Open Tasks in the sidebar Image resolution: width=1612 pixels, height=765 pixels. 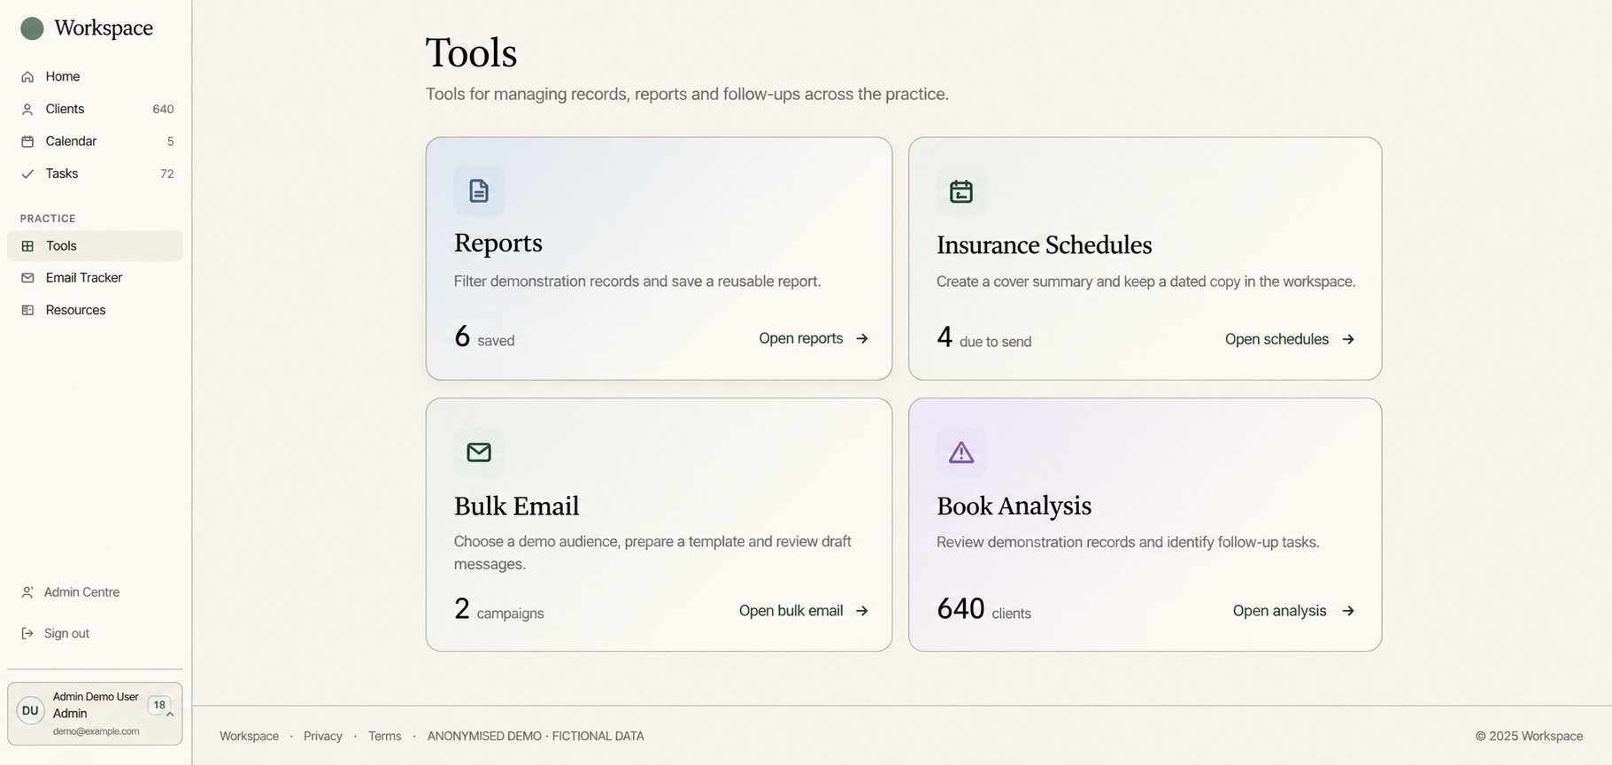[96, 174]
